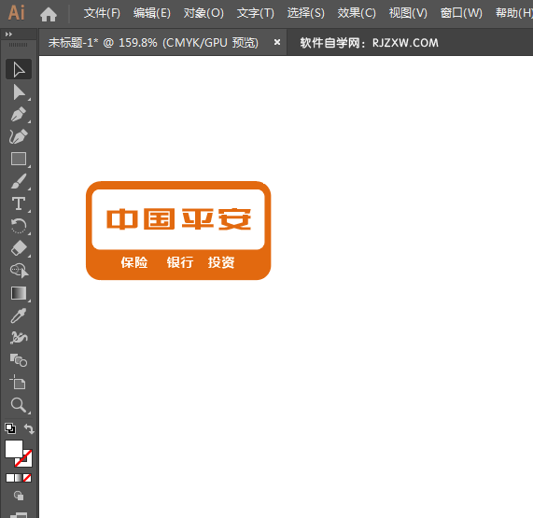The image size is (533, 518).
Task: Select the Direct Selection tool
Action: pyautogui.click(x=19, y=92)
